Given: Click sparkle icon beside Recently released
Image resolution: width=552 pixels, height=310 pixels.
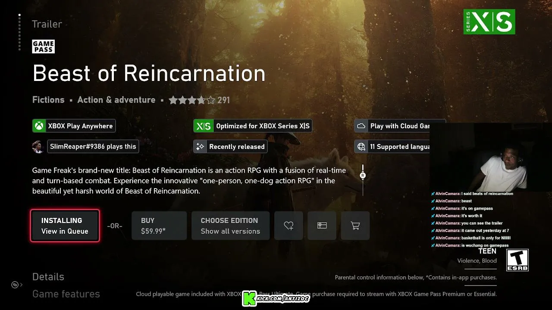Looking at the screenshot, I should 200,146.
